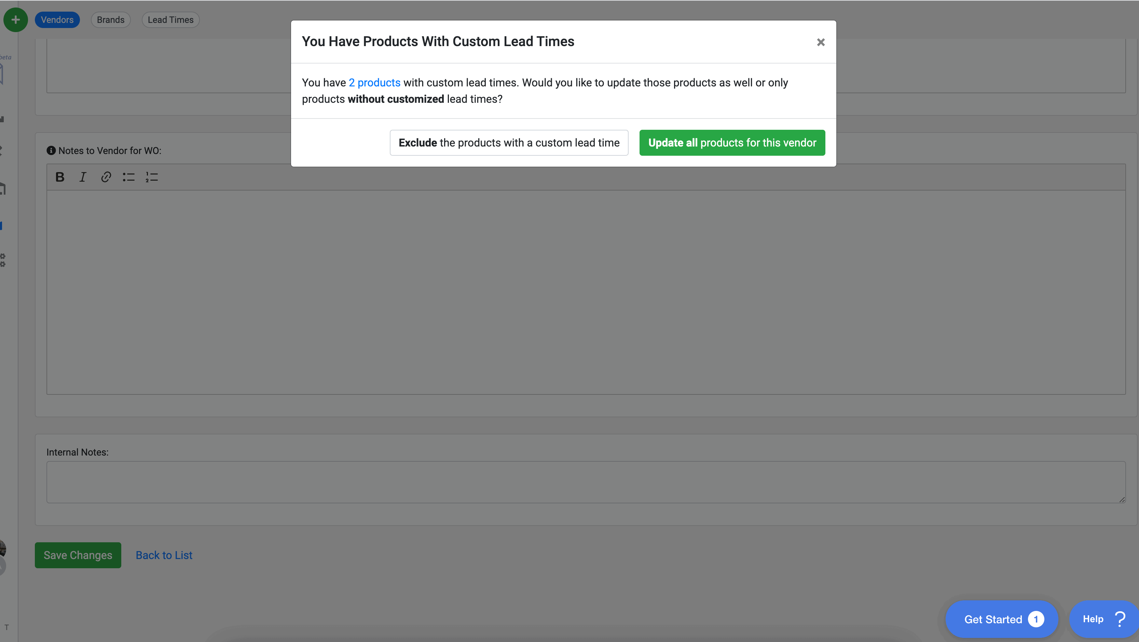Click the Ordered list icon
The image size is (1139, 642).
(152, 177)
